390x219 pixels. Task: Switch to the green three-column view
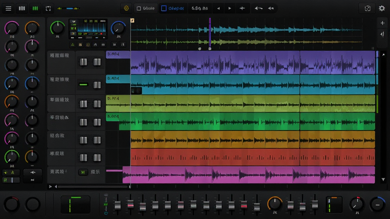coord(35,8)
